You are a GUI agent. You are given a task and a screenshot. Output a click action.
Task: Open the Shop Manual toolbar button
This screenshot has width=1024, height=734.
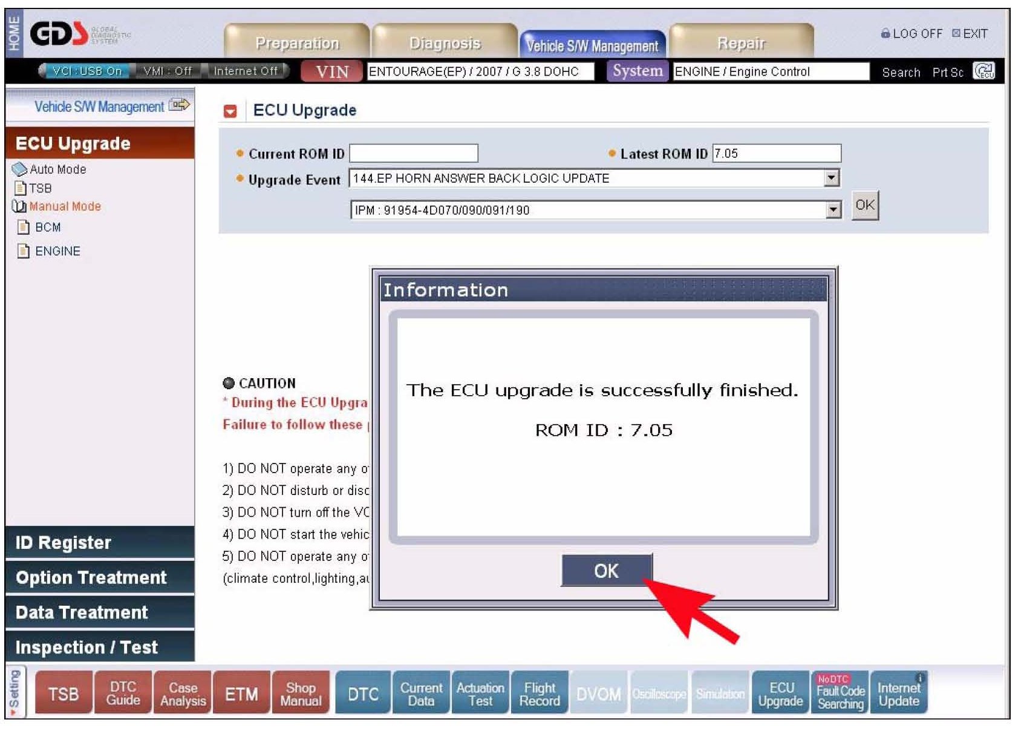tap(301, 693)
